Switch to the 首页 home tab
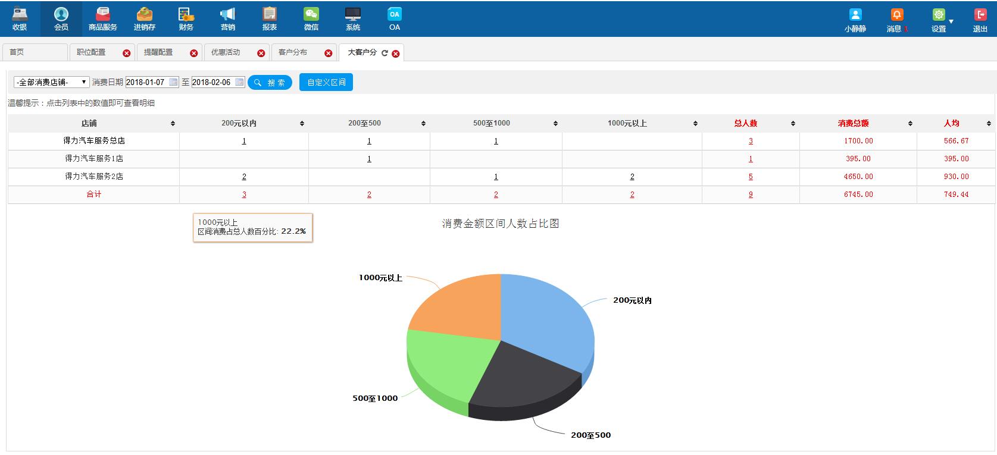 click(x=35, y=52)
